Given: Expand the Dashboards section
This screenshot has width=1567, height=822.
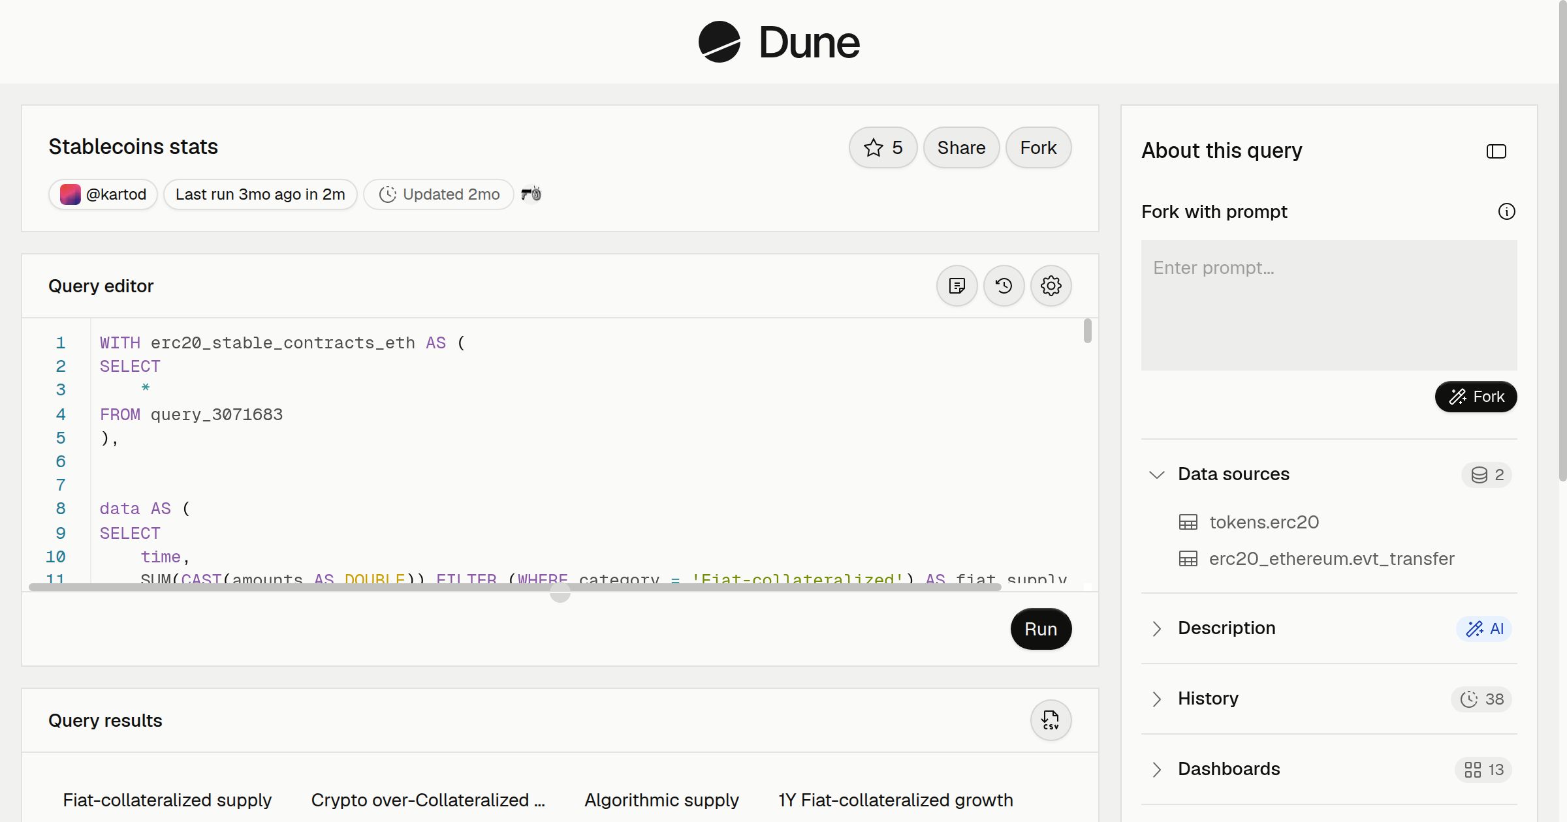Looking at the screenshot, I should (1157, 769).
